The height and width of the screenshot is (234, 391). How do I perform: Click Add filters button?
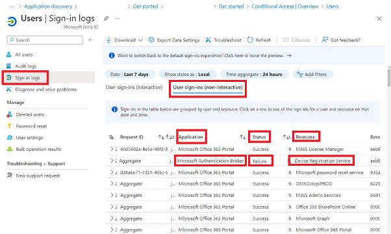pyautogui.click(x=312, y=74)
